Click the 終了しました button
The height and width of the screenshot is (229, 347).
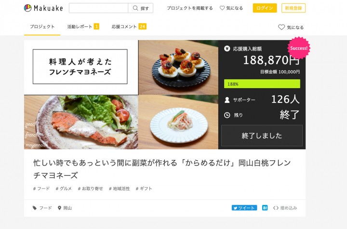pyautogui.click(x=262, y=136)
